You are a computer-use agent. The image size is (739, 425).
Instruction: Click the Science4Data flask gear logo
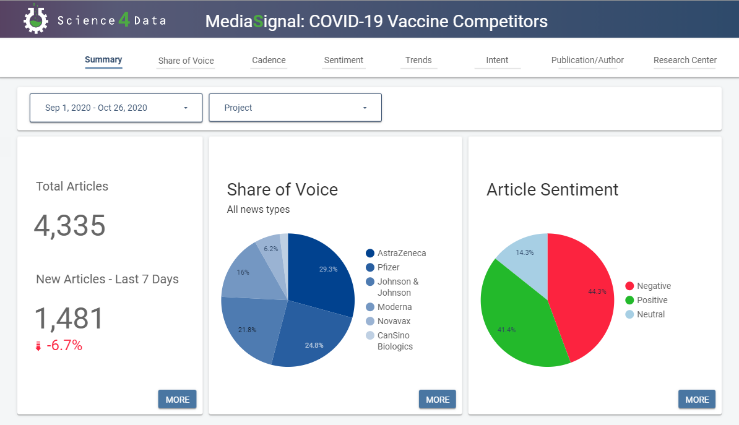click(x=36, y=19)
